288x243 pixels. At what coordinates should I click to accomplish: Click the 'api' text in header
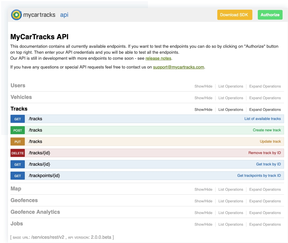(64, 15)
